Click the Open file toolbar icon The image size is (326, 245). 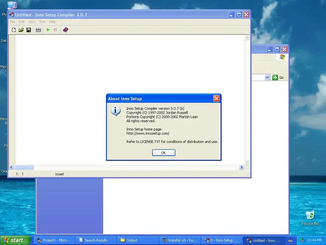coord(21,30)
